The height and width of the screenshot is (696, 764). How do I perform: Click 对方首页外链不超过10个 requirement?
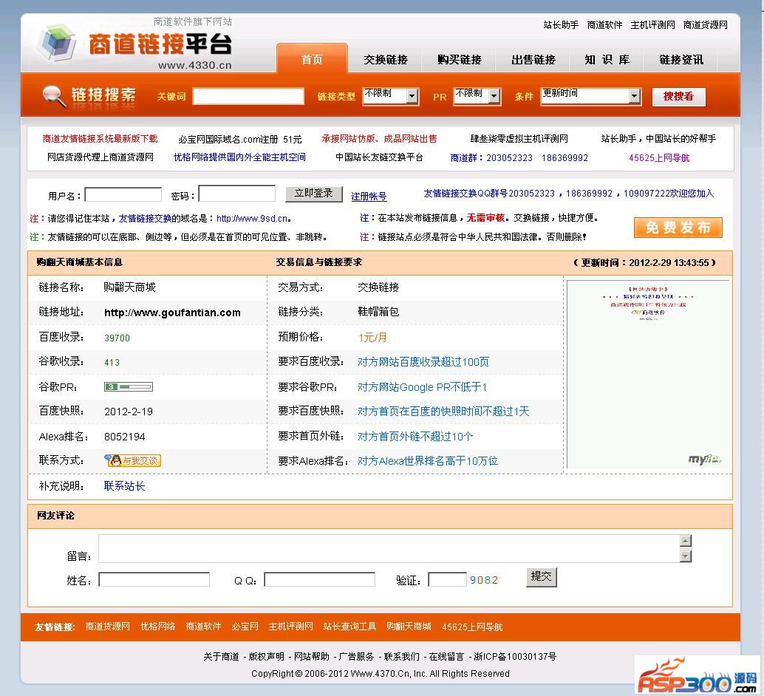[415, 436]
